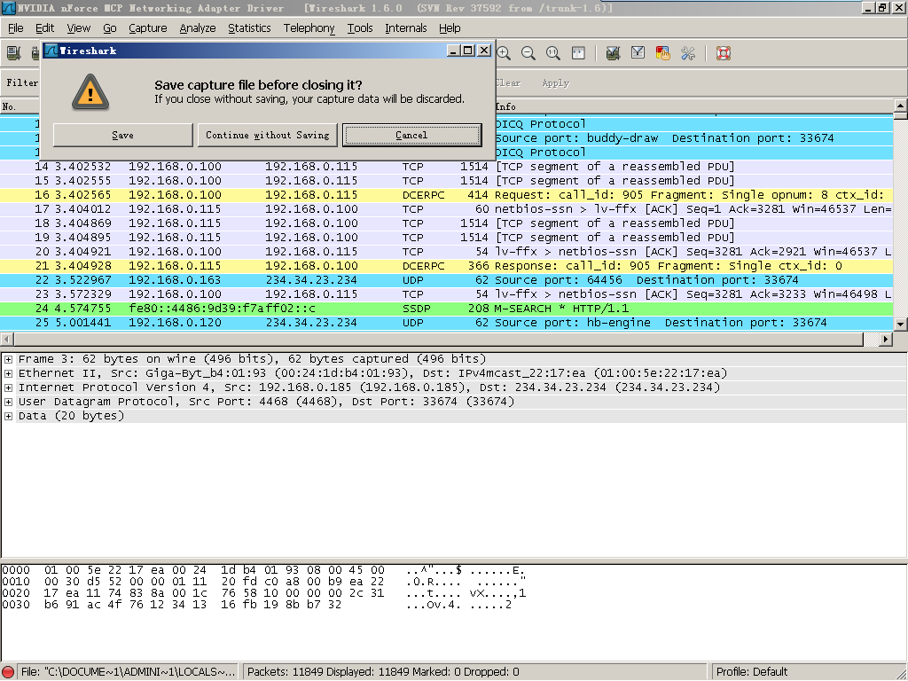Click the Clear filter button

tap(508, 82)
